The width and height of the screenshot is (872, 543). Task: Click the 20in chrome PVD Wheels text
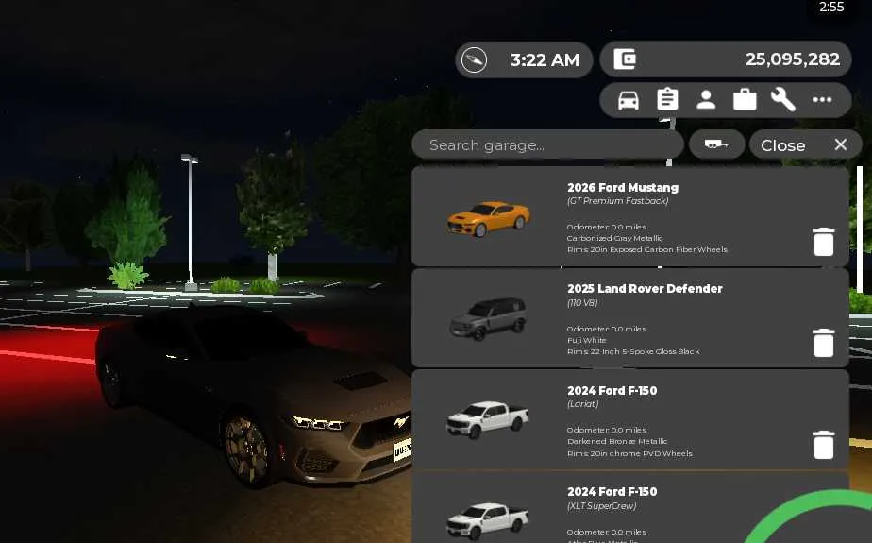(641, 453)
